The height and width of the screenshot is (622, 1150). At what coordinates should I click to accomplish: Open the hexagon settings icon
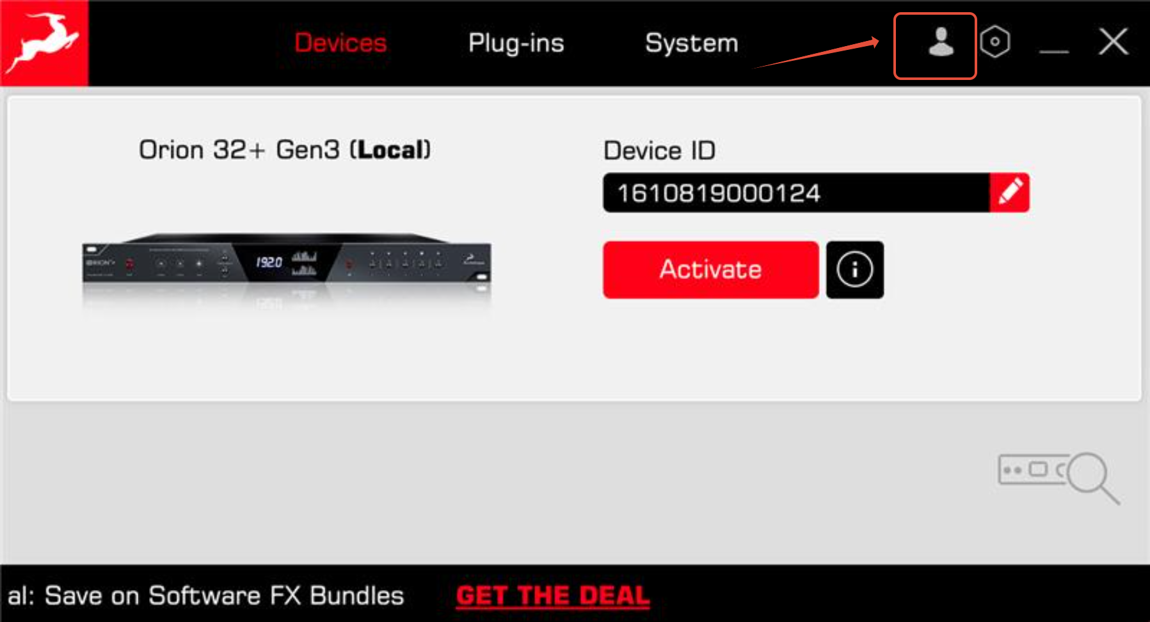point(994,42)
